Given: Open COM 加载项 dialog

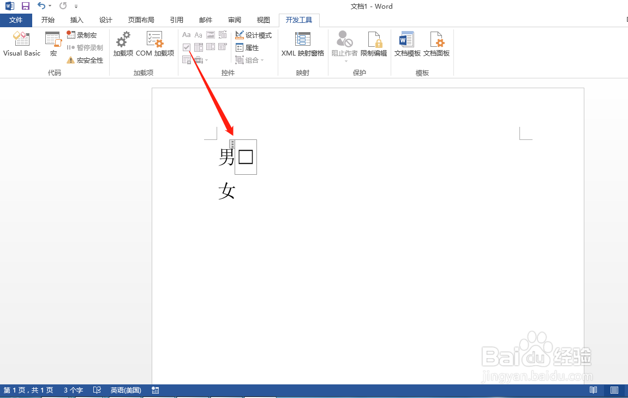Looking at the screenshot, I should click(155, 44).
